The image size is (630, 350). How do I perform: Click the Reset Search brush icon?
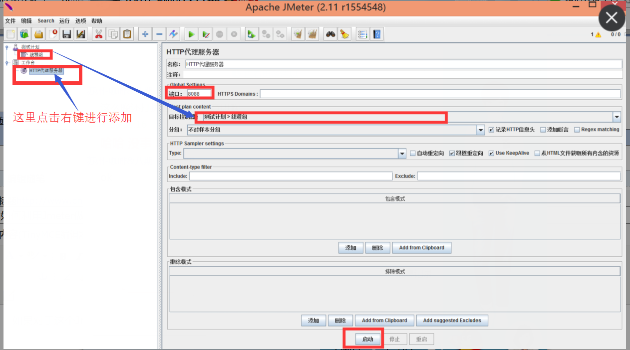click(x=344, y=34)
